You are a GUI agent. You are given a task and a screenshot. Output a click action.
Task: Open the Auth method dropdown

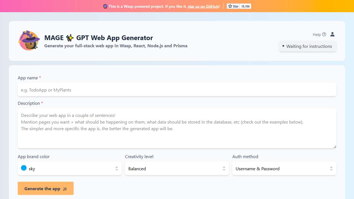[x=284, y=169]
